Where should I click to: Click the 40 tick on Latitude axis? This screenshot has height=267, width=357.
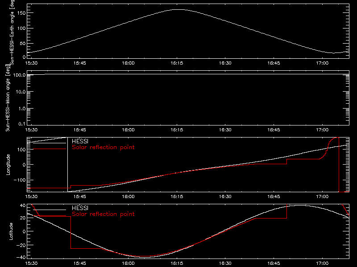pos(23,206)
